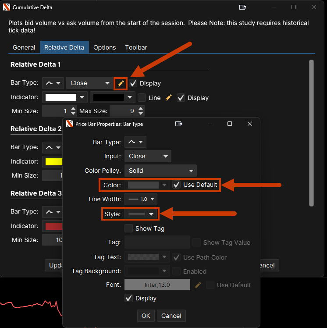The height and width of the screenshot is (328, 327).
Task: Click the white Indicator color swatch
Action: point(61,97)
